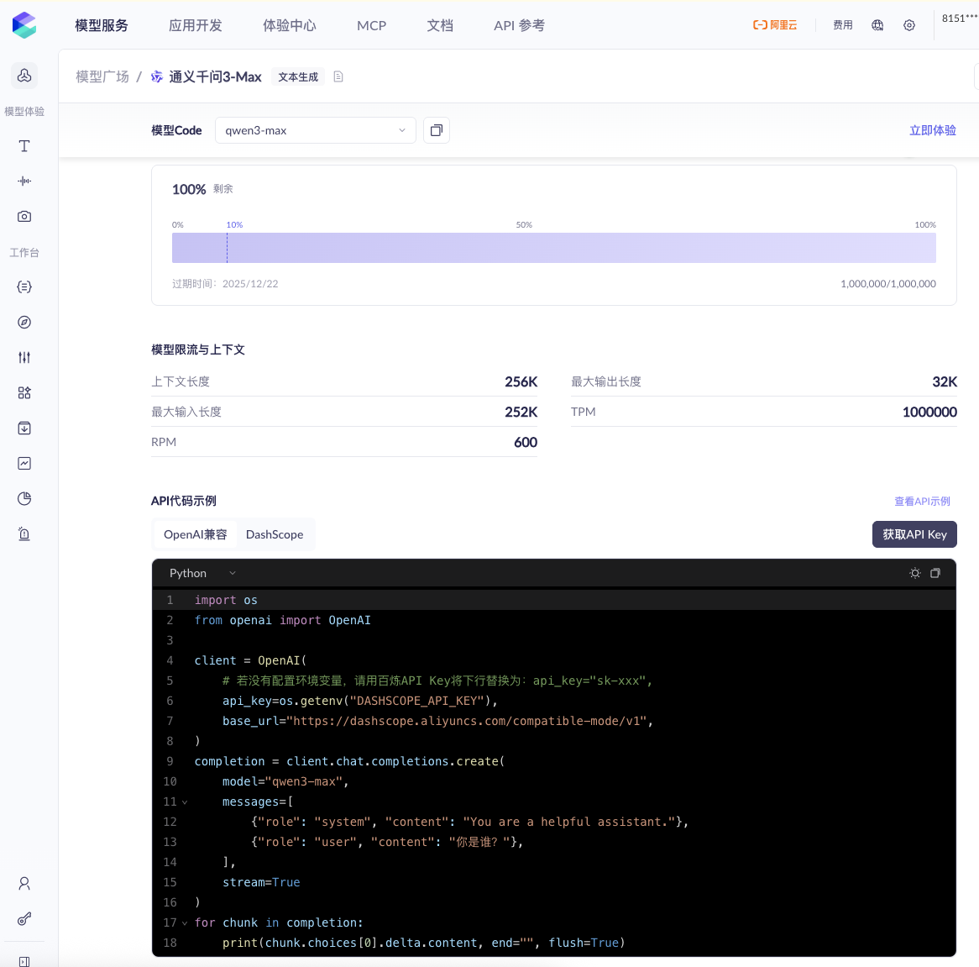Open the model Code dropdown qwen3-max

click(315, 130)
